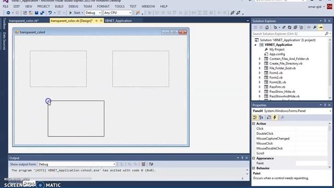The height and width of the screenshot is (188, 334).
Task: Click the Refresh icon in Solution Explorer
Action: (290, 28)
